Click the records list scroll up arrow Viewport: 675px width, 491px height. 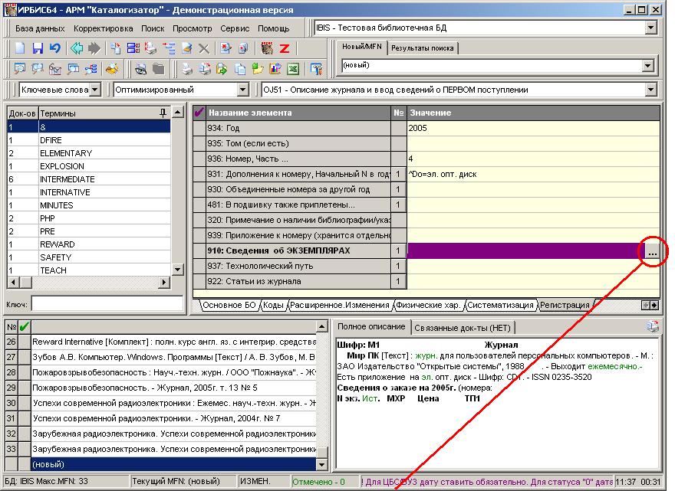click(x=321, y=327)
